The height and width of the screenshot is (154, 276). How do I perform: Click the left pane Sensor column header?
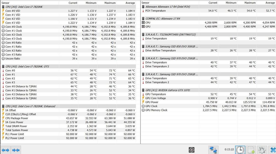(x=28, y=3)
